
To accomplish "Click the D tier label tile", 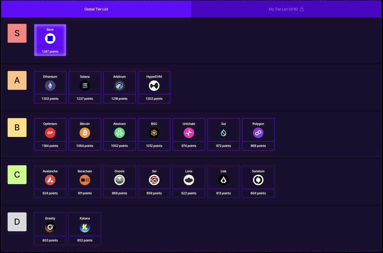I will tap(17, 222).
